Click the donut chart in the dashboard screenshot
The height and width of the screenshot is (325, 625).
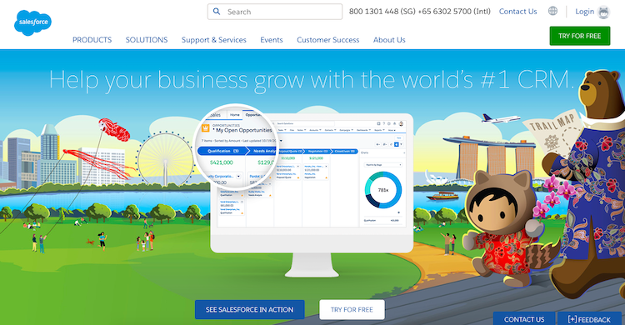(x=383, y=190)
